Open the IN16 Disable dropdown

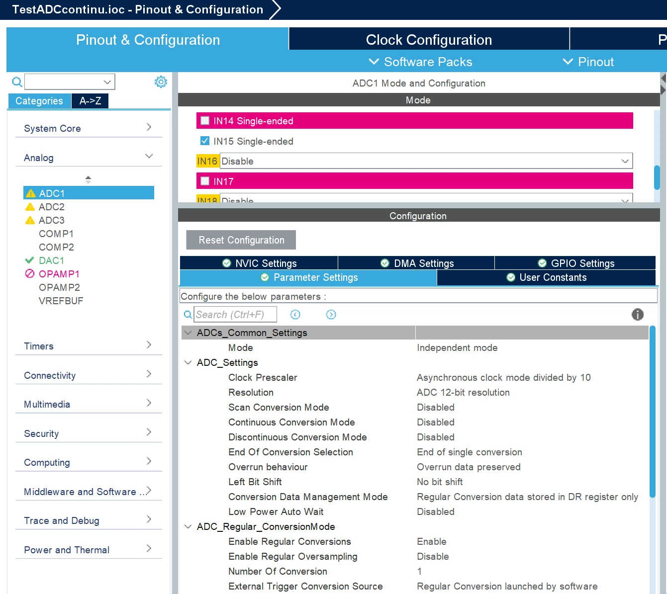pyautogui.click(x=426, y=161)
